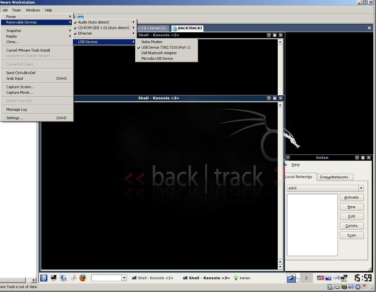Toggle CD-ROM (IDE 1:0) device

pos(105,28)
